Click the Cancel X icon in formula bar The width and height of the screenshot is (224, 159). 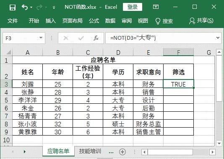pos(66,38)
